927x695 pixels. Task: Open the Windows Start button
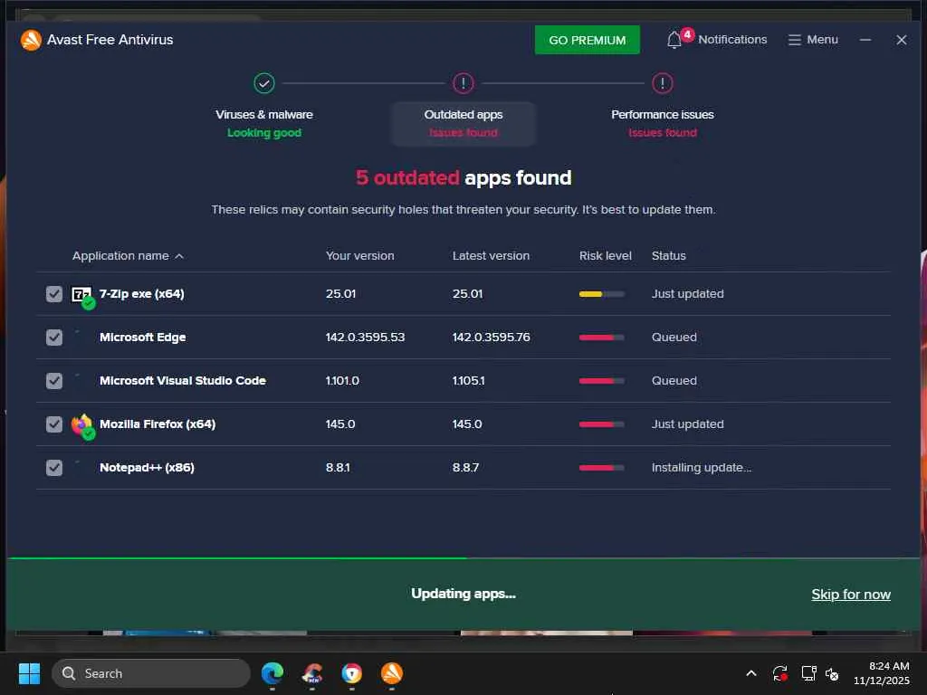pyautogui.click(x=30, y=673)
